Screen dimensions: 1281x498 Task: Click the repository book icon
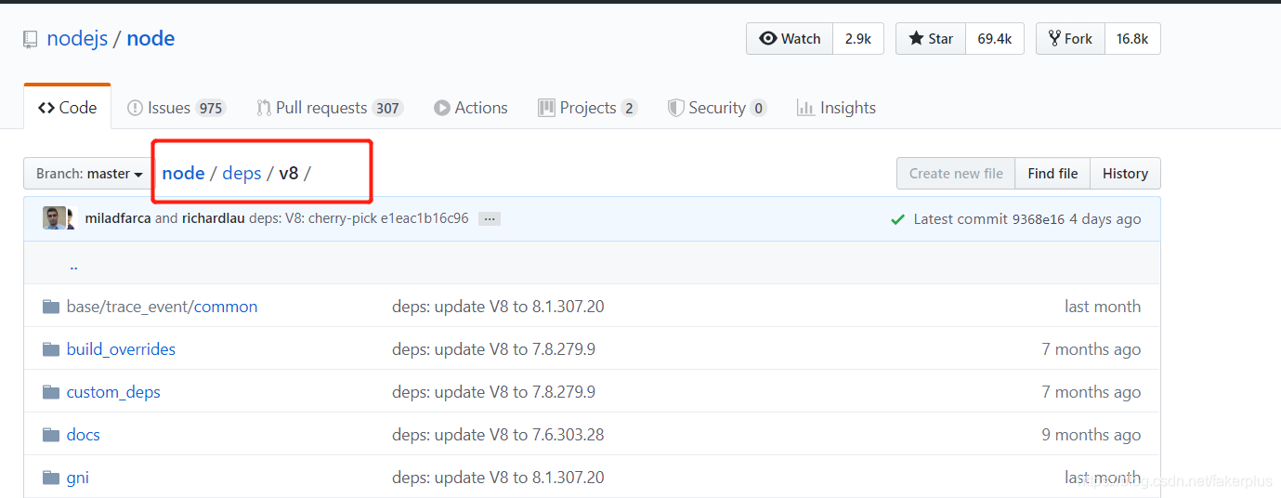click(31, 40)
